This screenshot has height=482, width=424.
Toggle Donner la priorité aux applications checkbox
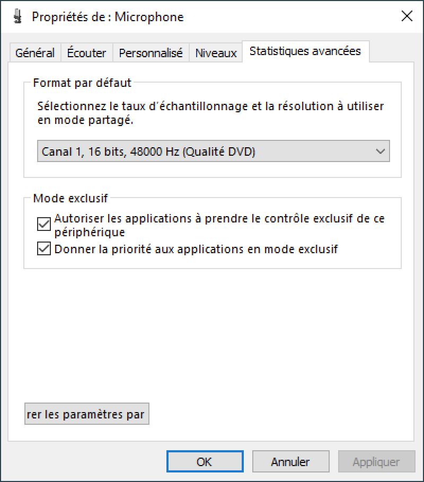[43, 248]
